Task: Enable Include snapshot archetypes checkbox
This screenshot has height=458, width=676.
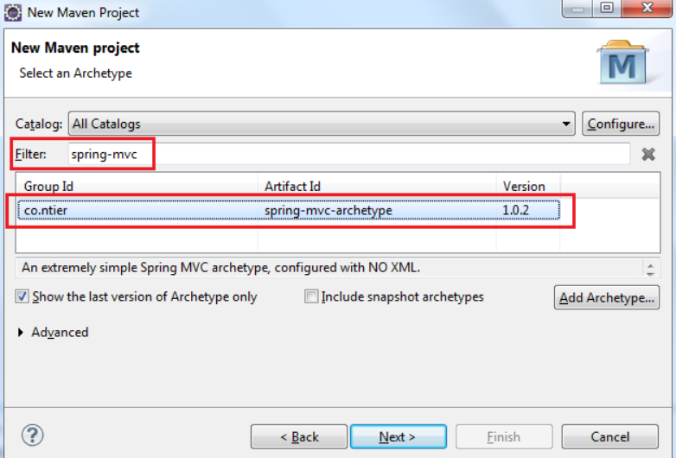Action: (x=311, y=296)
